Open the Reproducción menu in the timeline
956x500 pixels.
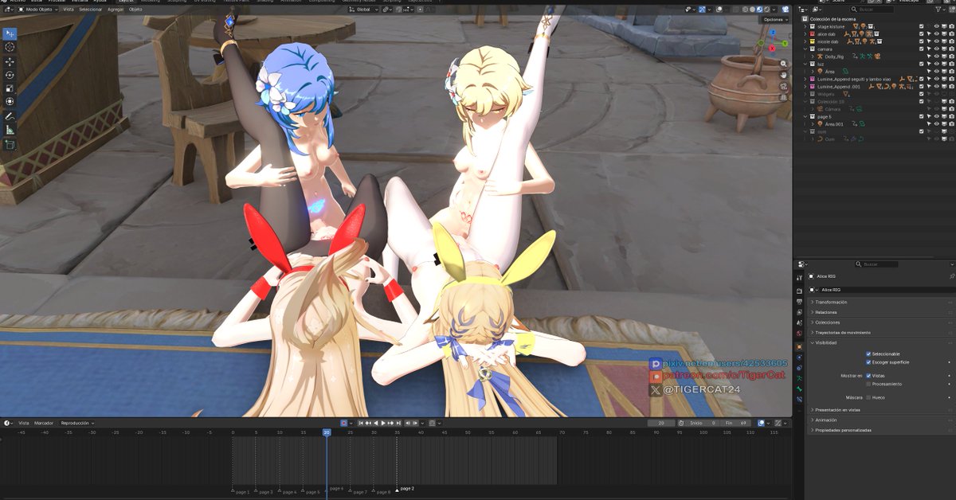coord(76,423)
